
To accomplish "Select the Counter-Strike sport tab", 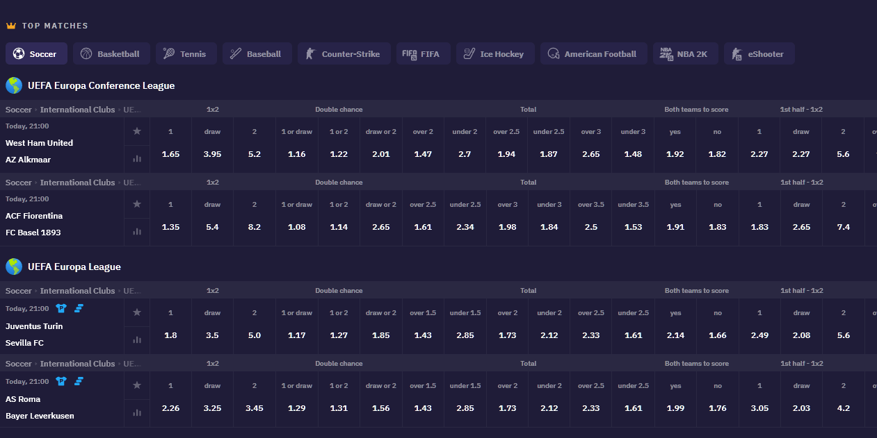I will click(343, 54).
